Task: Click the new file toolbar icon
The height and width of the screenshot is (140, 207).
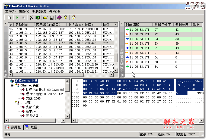Action: pos(9,18)
